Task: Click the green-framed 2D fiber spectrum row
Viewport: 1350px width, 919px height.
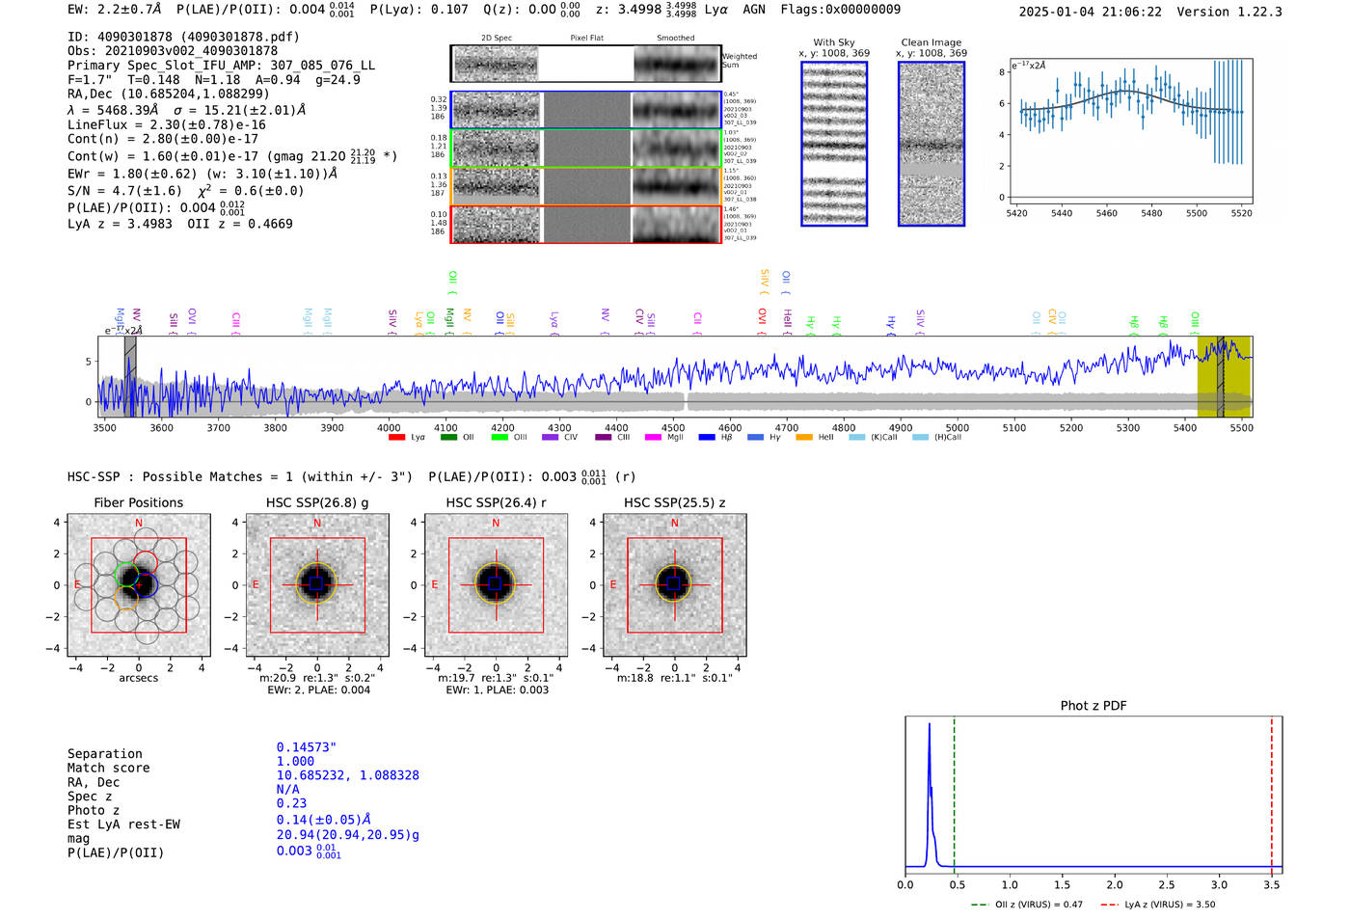Action: [586, 149]
